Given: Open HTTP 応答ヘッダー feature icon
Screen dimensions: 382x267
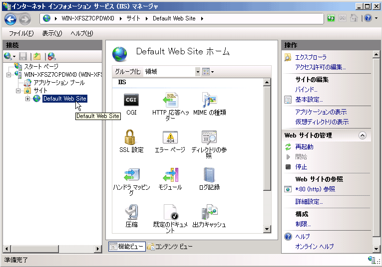Looking at the screenshot, I should pos(170,100).
